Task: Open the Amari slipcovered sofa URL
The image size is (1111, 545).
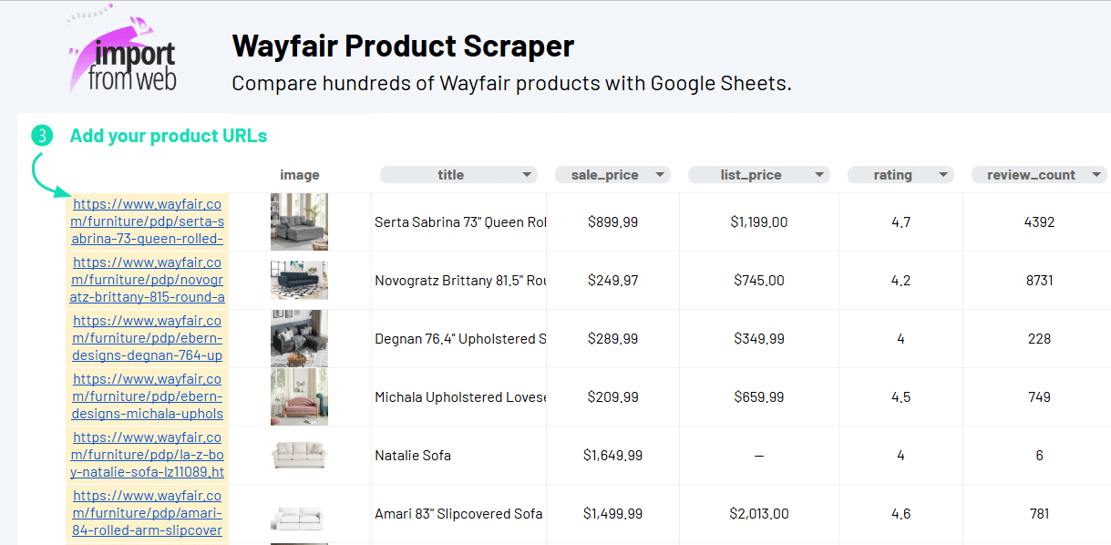Action: [x=148, y=514]
